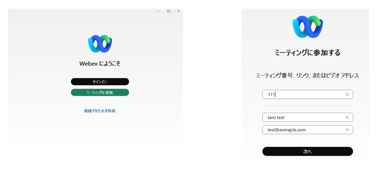Click the ミーティングに参加する heading text
377x178 pixels.
tap(307, 53)
